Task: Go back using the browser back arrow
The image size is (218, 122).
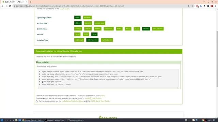Action: [x=2, y=6]
